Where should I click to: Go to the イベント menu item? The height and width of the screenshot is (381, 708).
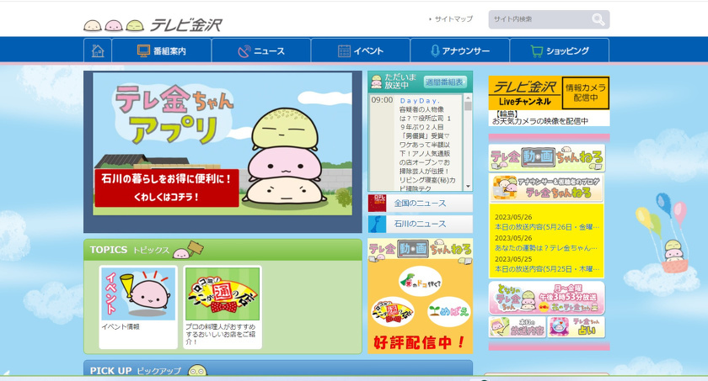(360, 50)
